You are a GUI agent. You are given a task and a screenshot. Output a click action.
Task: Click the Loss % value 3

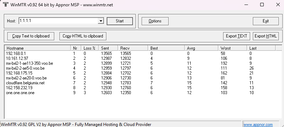[x=85, y=93]
